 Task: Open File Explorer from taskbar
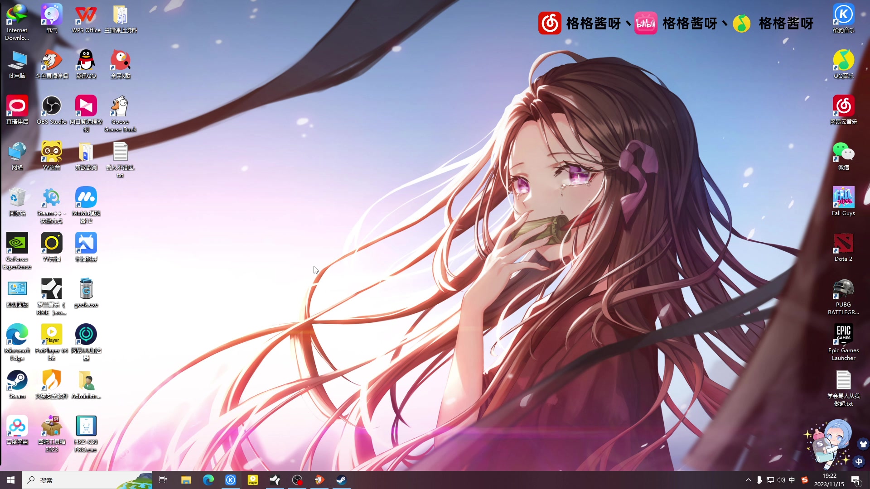pos(186,480)
